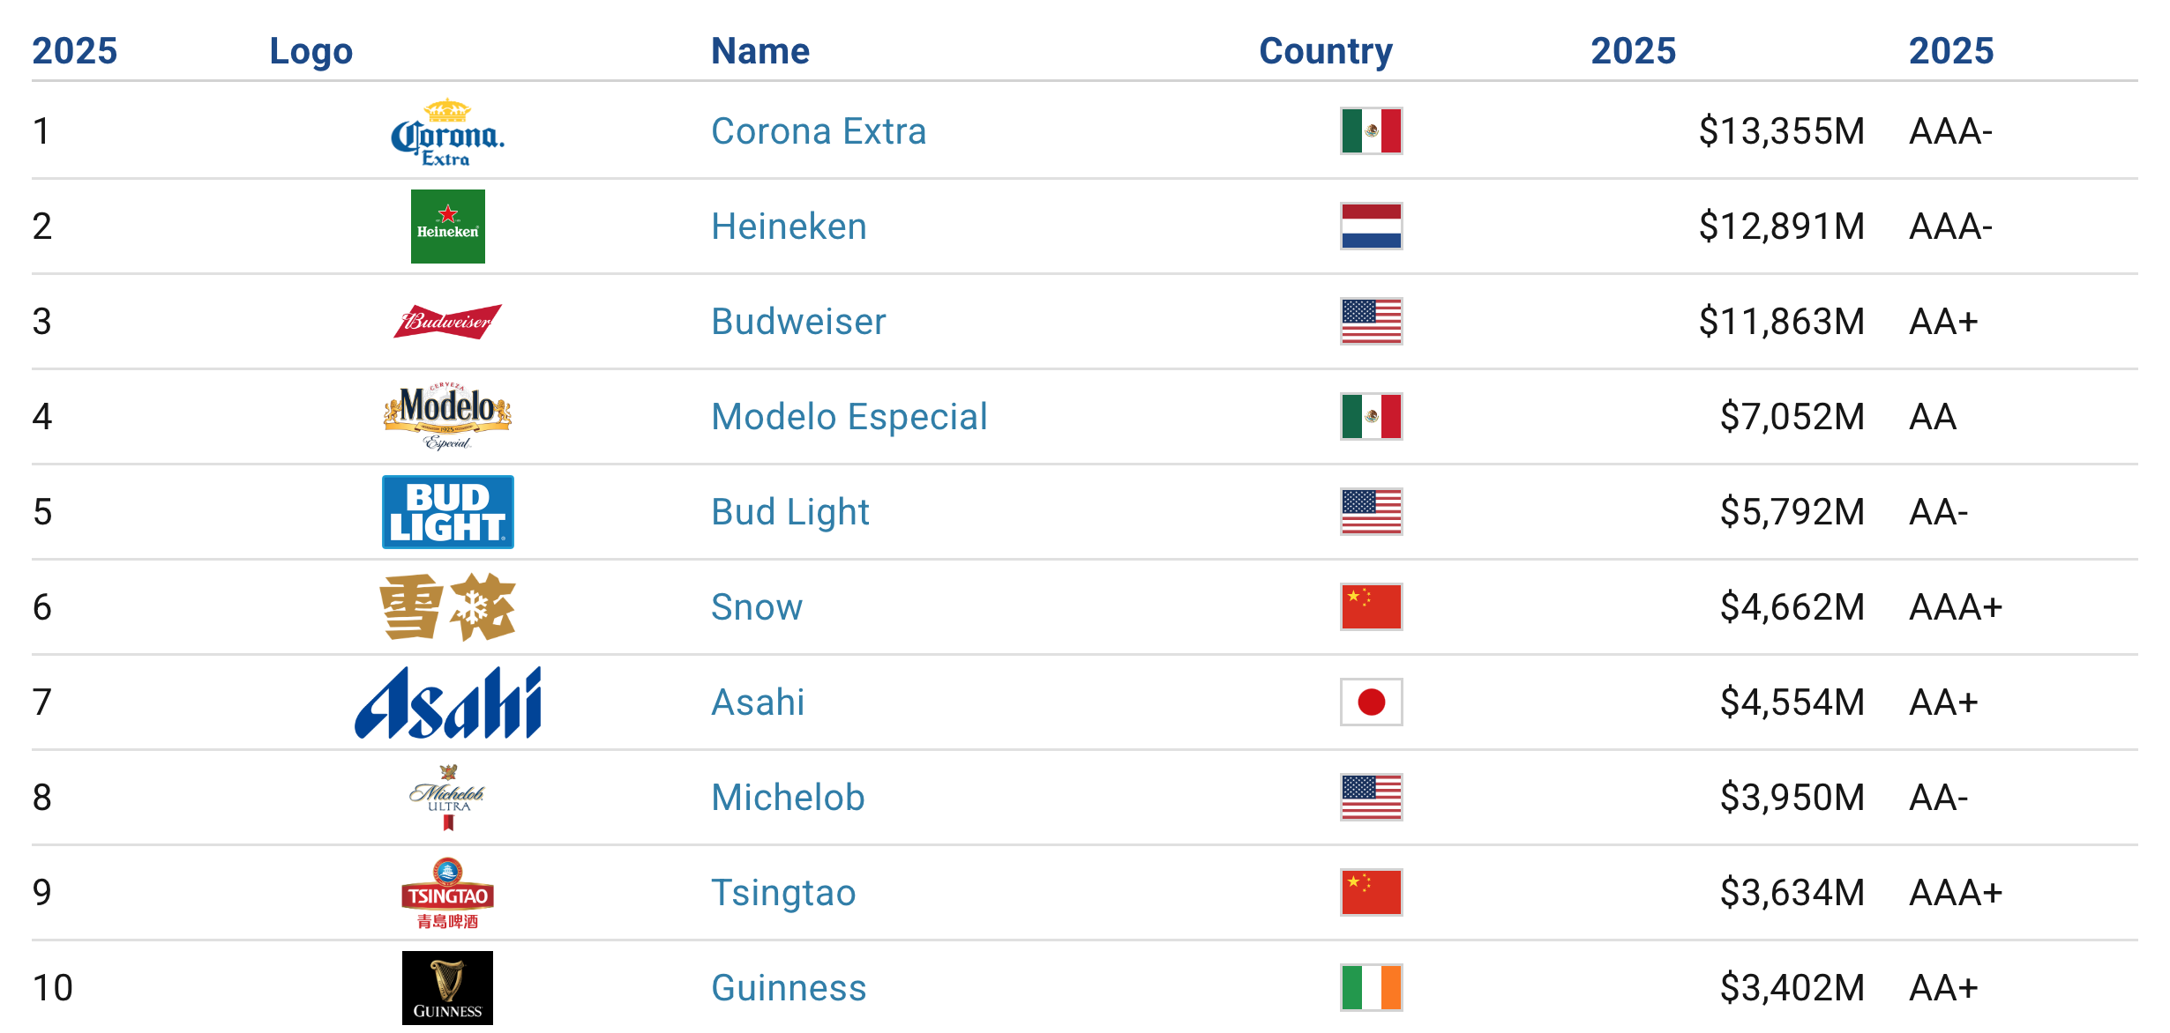Image resolution: width=2170 pixels, height=1033 pixels.
Task: Click the Japan flag in Asahi row
Action: [1372, 702]
